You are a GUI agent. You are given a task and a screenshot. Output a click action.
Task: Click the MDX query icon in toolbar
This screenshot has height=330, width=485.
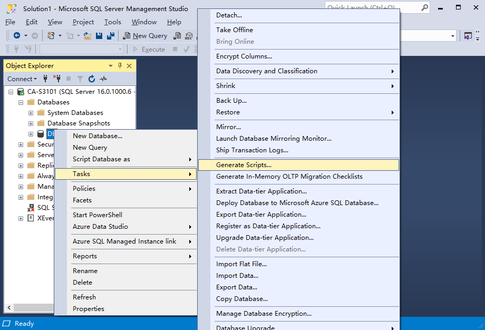(189, 36)
